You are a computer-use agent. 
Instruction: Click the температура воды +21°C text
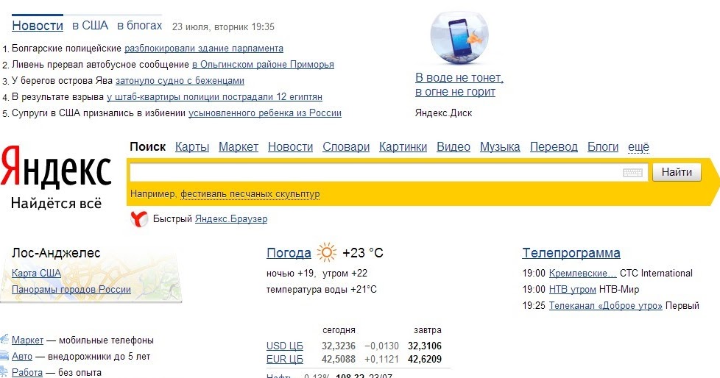tap(322, 290)
